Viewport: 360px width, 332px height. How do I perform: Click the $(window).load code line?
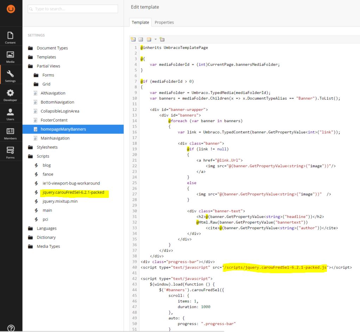tap(182, 284)
